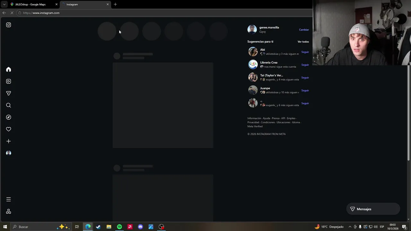411x231 pixels.
Task: Open the Search magnifier in sidebar
Action: tap(9, 105)
